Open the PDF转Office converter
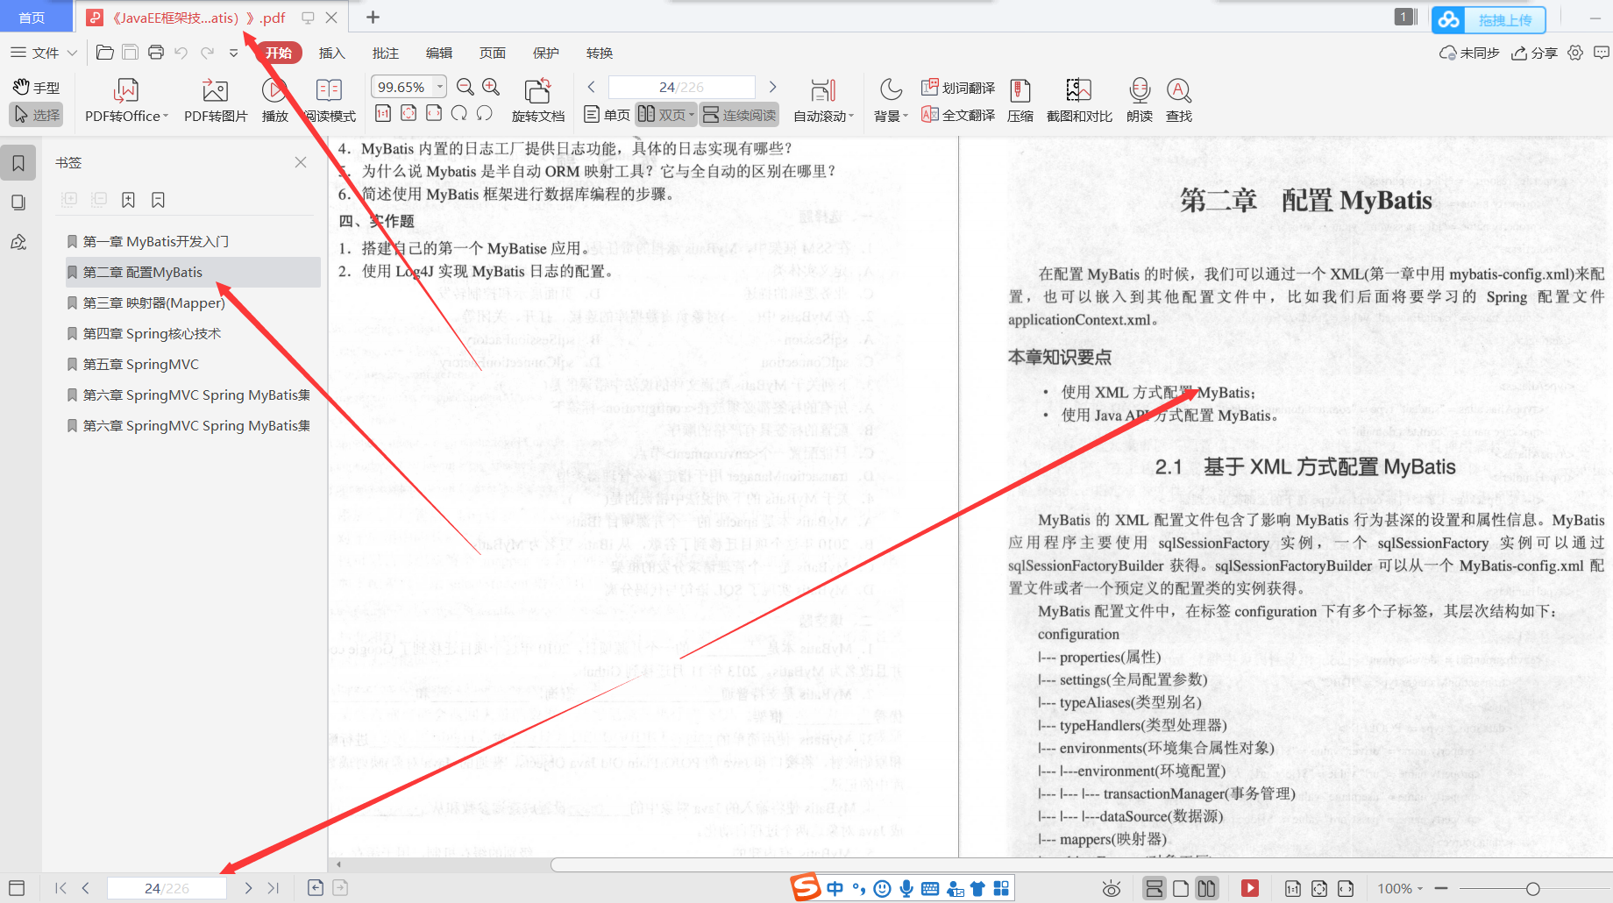 point(126,100)
